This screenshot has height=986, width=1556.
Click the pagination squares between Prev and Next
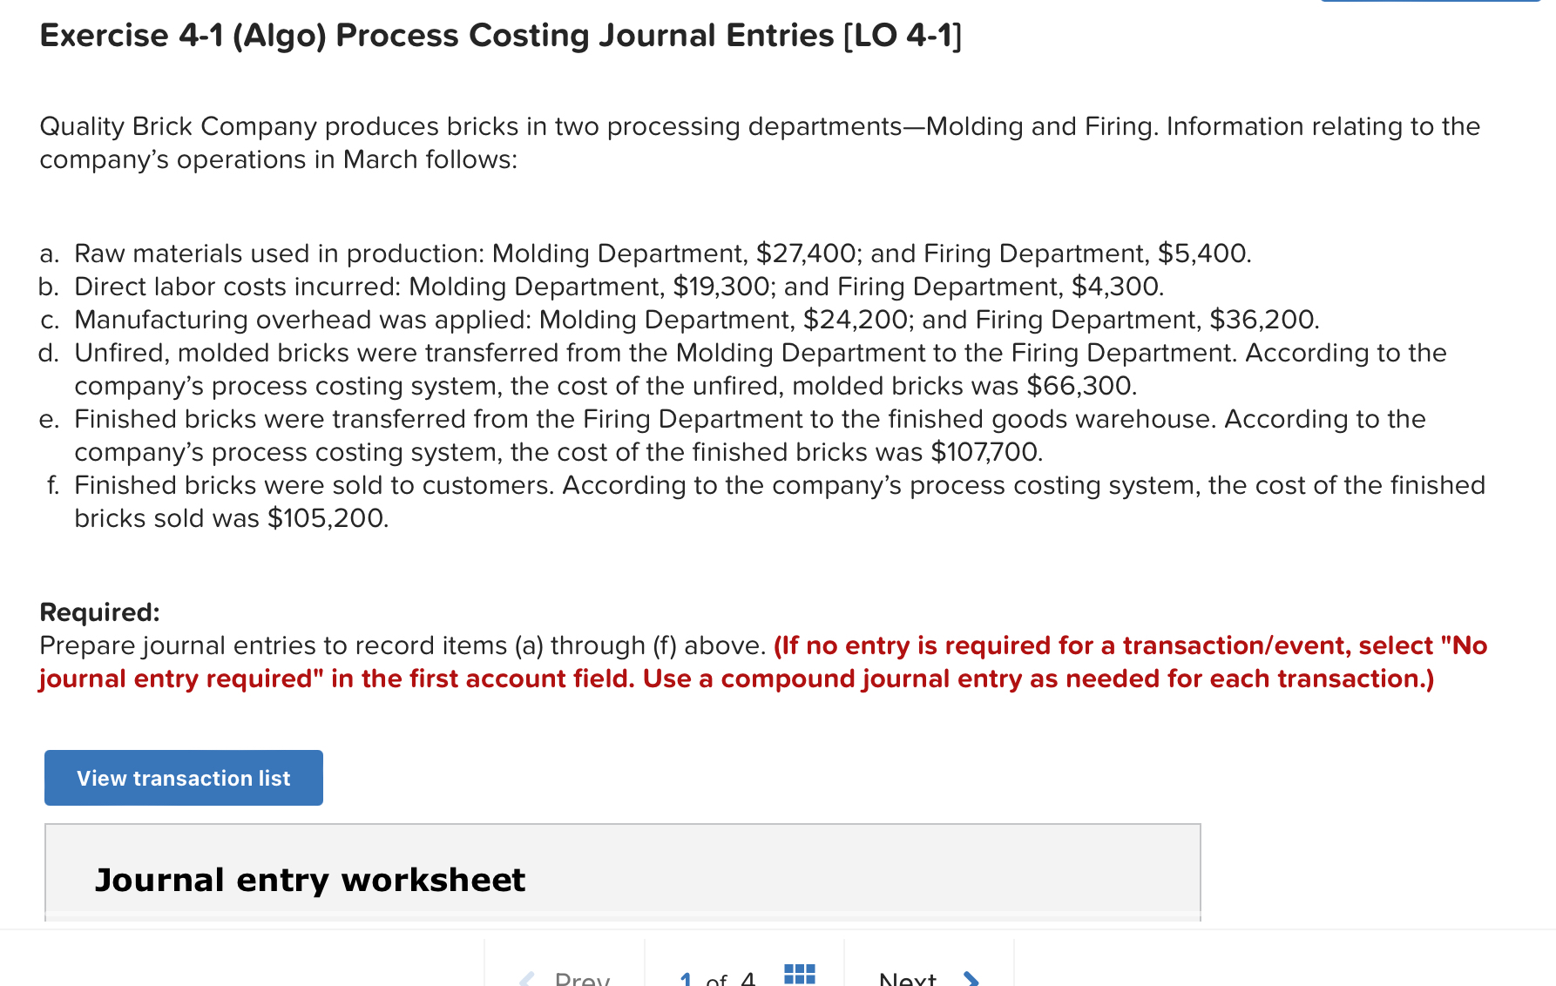point(799,975)
